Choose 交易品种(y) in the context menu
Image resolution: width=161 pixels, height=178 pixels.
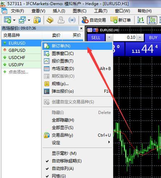[x=77, y=135]
